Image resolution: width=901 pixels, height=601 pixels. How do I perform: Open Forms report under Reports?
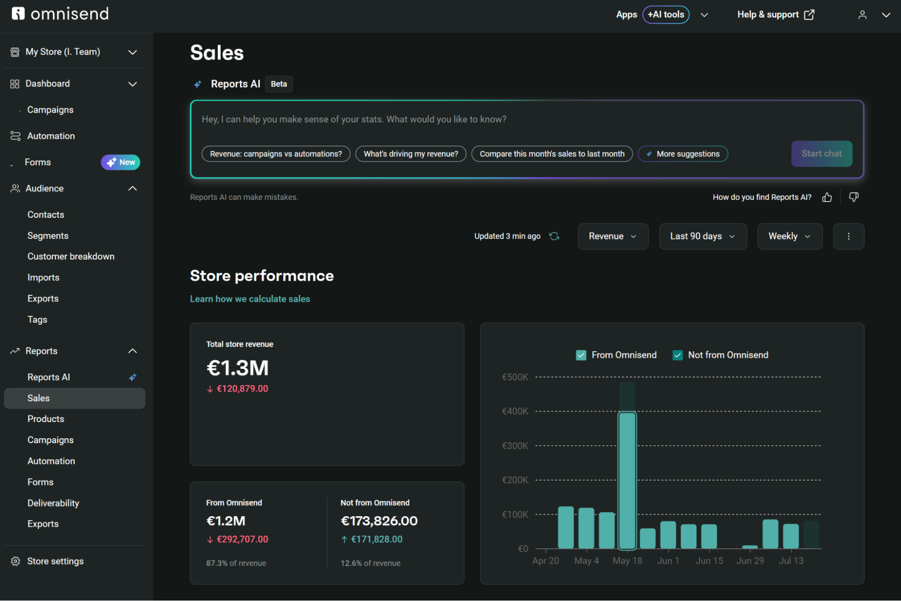click(41, 482)
